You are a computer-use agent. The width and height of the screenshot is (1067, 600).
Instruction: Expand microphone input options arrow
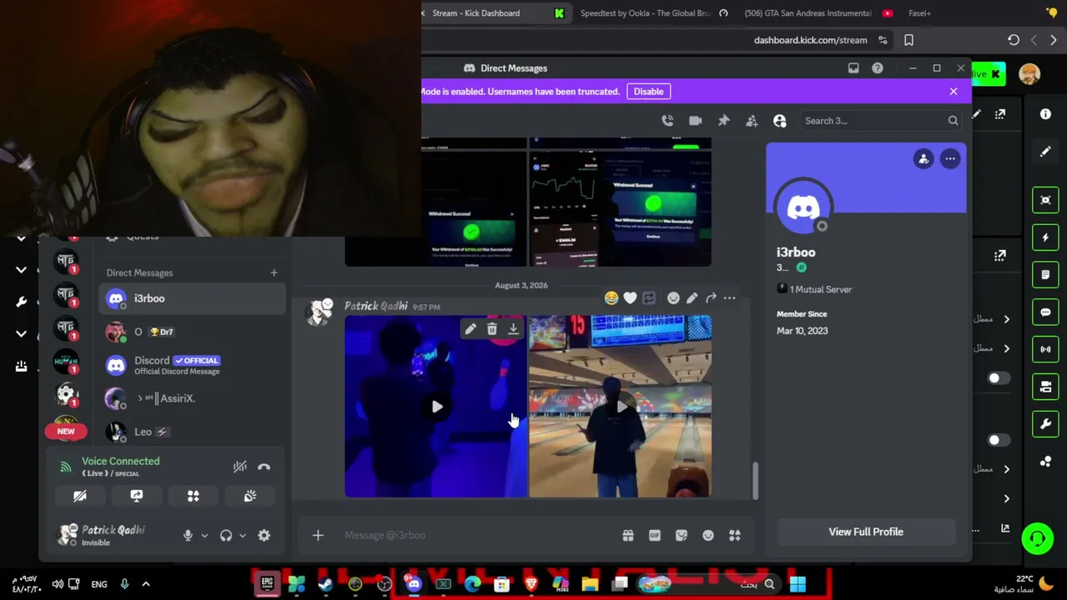(x=204, y=536)
